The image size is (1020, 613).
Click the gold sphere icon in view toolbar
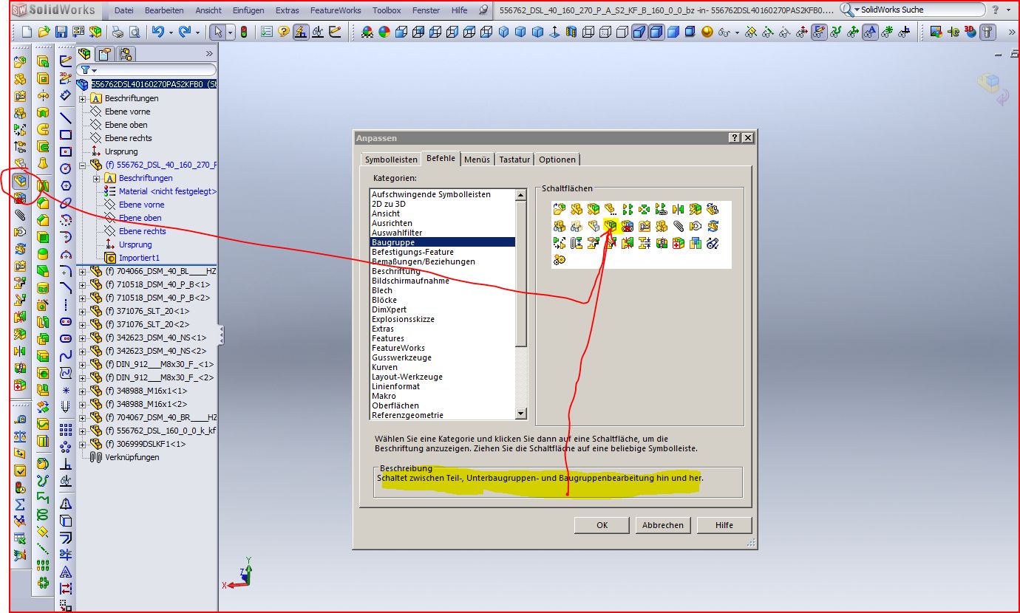[x=707, y=32]
